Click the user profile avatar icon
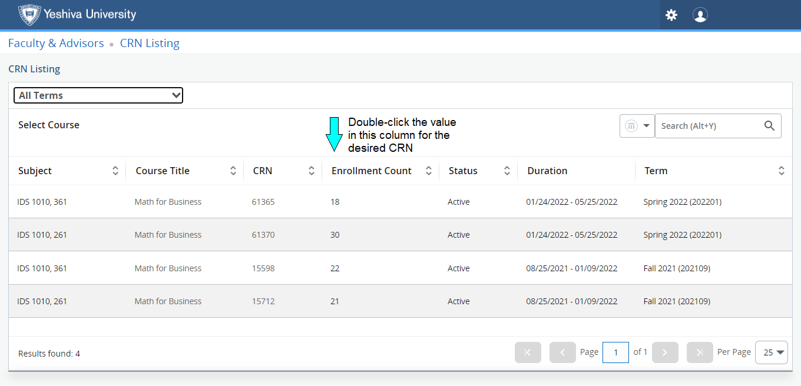This screenshot has height=386, width=801. pyautogui.click(x=700, y=15)
